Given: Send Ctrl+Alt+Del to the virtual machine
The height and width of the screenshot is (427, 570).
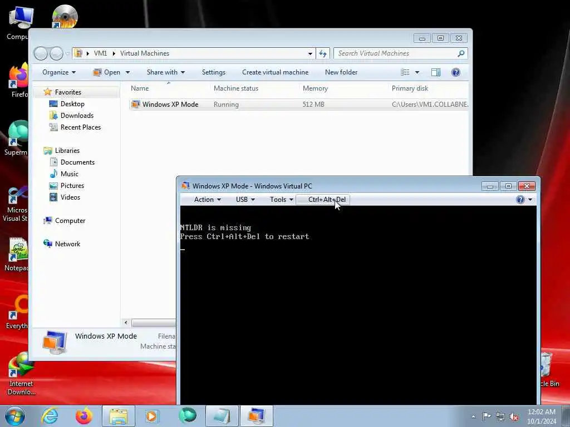Looking at the screenshot, I should 323,200.
